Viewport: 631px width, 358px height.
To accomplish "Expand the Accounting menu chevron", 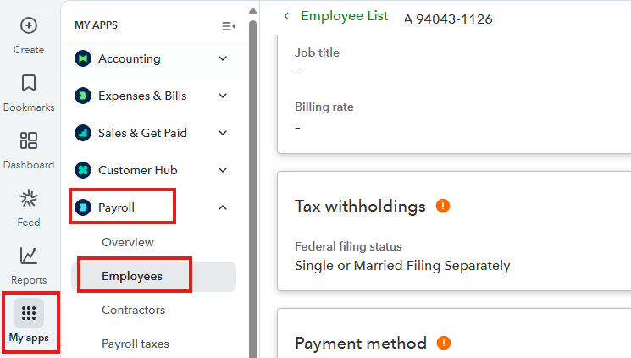I will [223, 58].
